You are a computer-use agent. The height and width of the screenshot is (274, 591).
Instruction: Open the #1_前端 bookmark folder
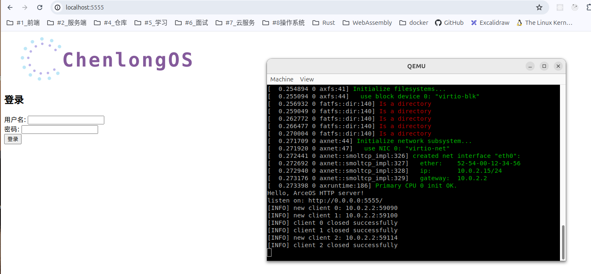[23, 23]
